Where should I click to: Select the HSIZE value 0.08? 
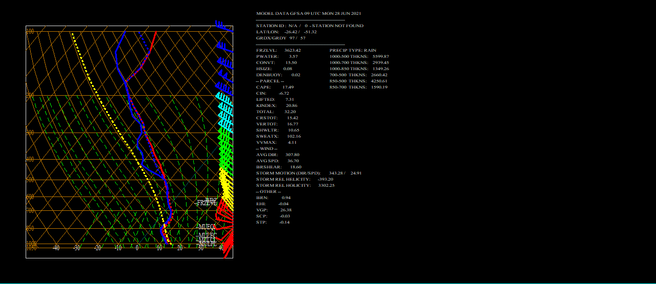pyautogui.click(x=288, y=69)
